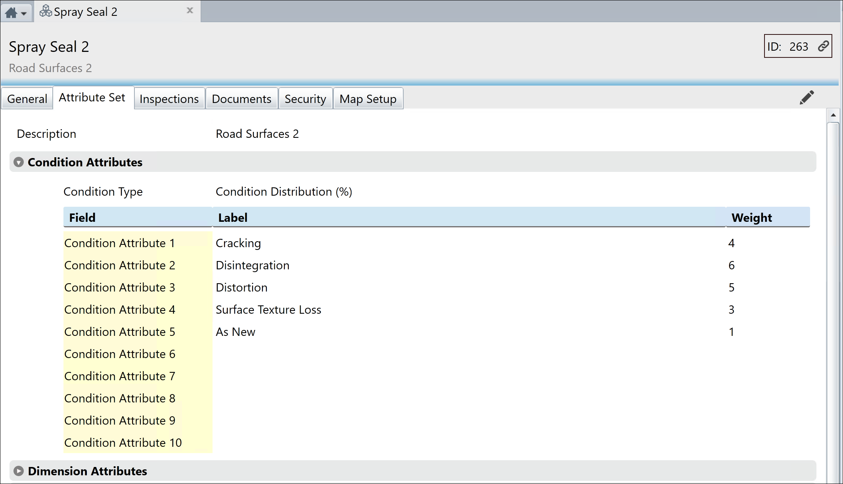Select the Spray Seal 2 document tab

[117, 11]
